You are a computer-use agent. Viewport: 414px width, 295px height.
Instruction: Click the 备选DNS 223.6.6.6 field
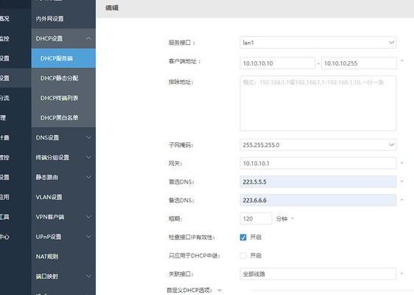pyautogui.click(x=318, y=200)
